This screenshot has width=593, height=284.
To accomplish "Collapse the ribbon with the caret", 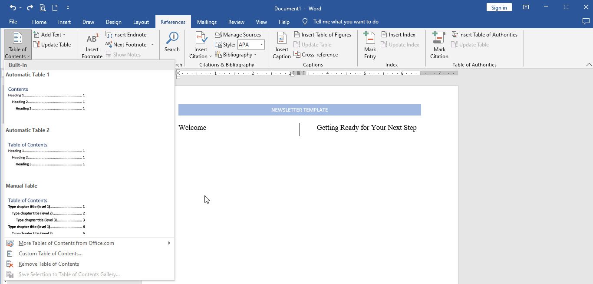I will [x=589, y=65].
